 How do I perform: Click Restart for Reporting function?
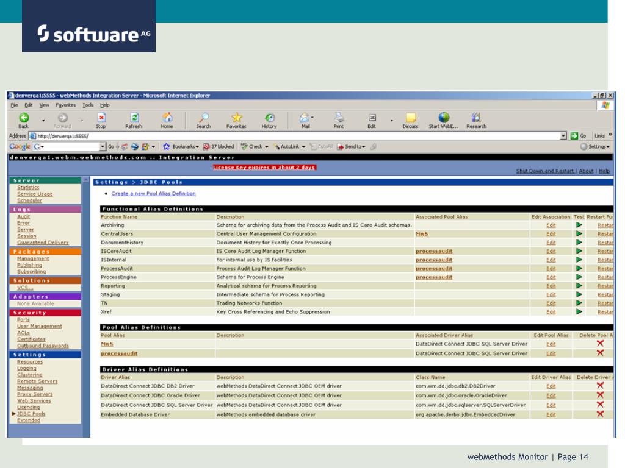point(605,286)
